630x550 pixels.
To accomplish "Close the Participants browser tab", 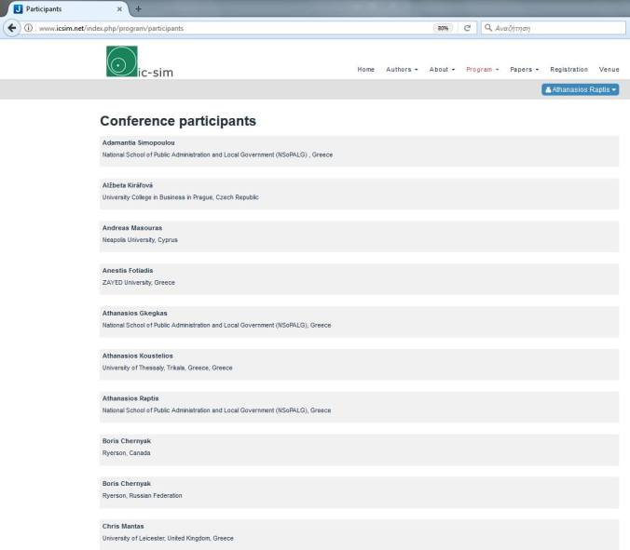I will [119, 8].
